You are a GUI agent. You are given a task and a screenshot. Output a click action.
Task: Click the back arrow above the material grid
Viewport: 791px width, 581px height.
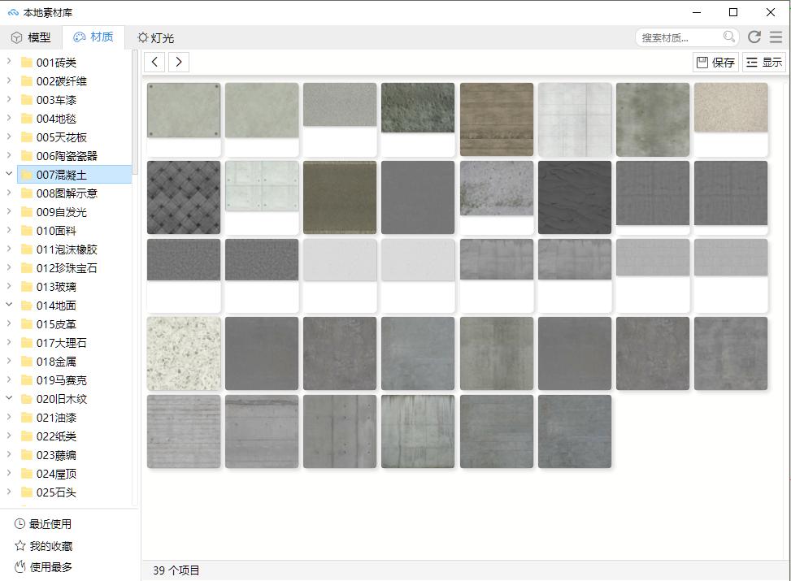154,62
